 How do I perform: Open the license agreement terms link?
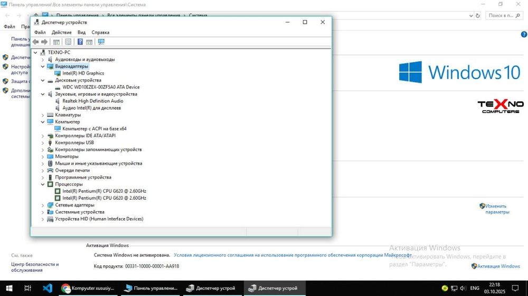tap(293, 255)
